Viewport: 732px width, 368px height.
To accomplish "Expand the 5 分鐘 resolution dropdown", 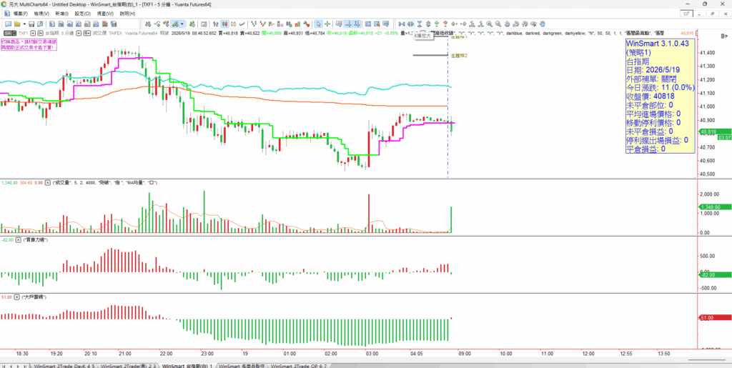I will point(79,33).
